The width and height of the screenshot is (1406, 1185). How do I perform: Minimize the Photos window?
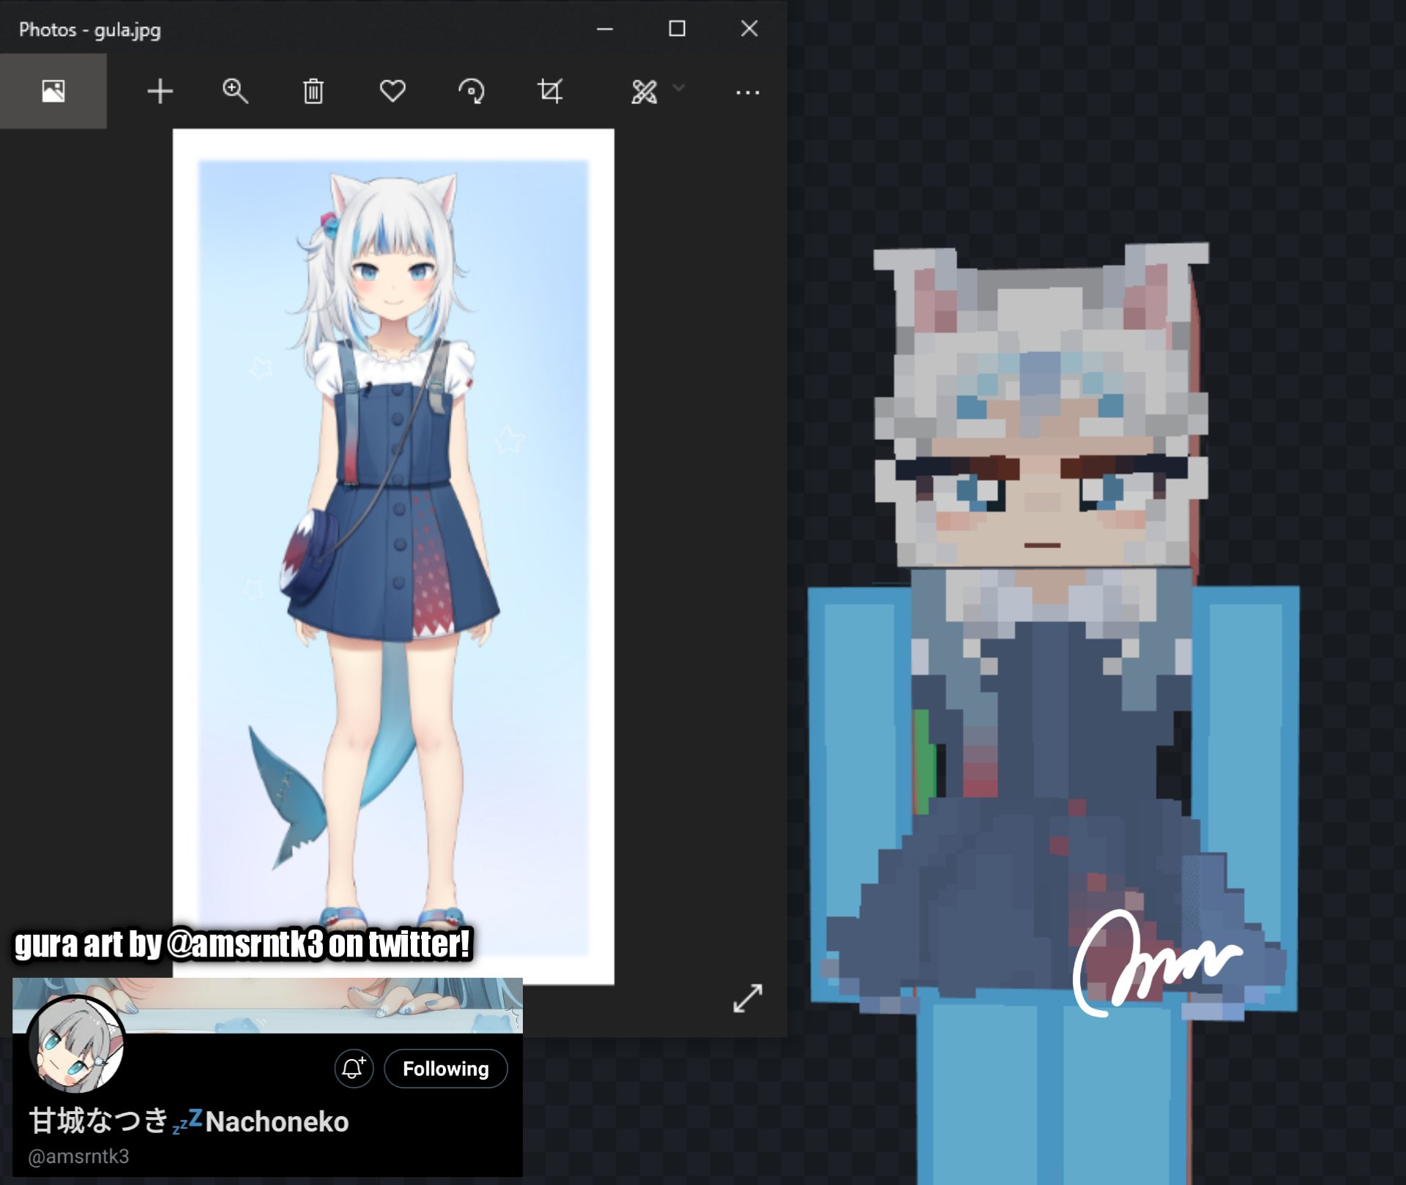click(605, 29)
